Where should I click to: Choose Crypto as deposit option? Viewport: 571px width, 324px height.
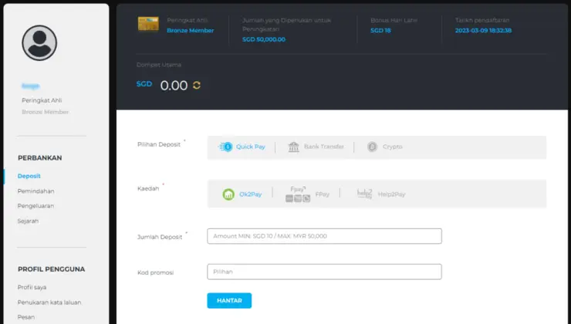coord(384,147)
